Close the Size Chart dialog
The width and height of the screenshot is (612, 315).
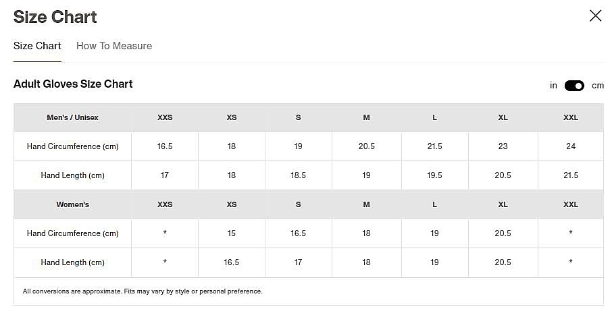click(x=595, y=16)
